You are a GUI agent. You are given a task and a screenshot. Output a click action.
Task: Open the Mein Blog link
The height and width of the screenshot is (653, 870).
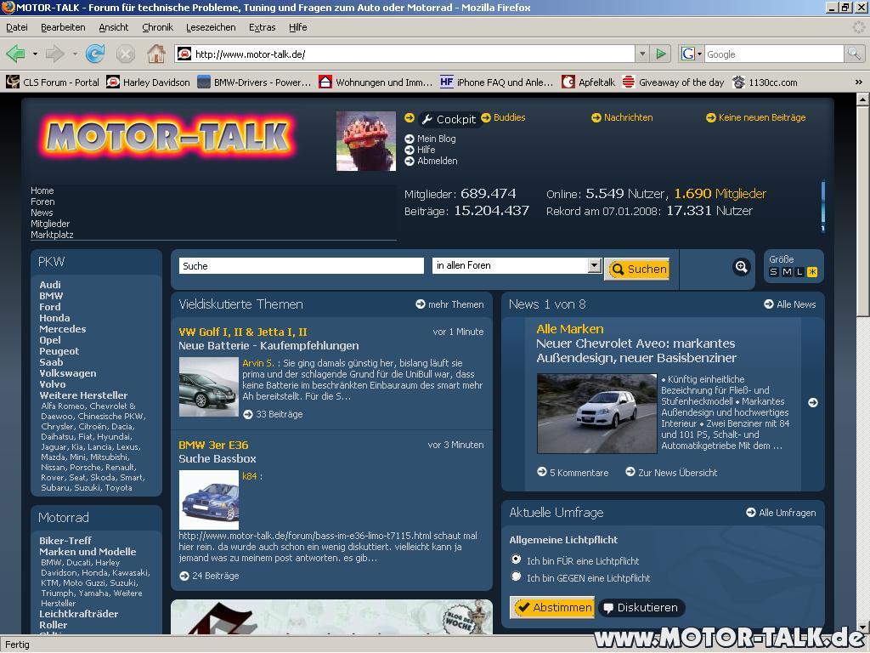431,139
